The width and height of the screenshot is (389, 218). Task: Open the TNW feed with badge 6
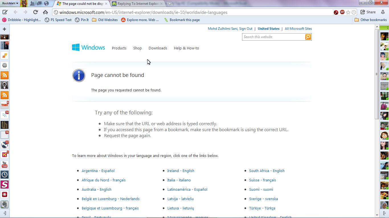tap(5, 105)
